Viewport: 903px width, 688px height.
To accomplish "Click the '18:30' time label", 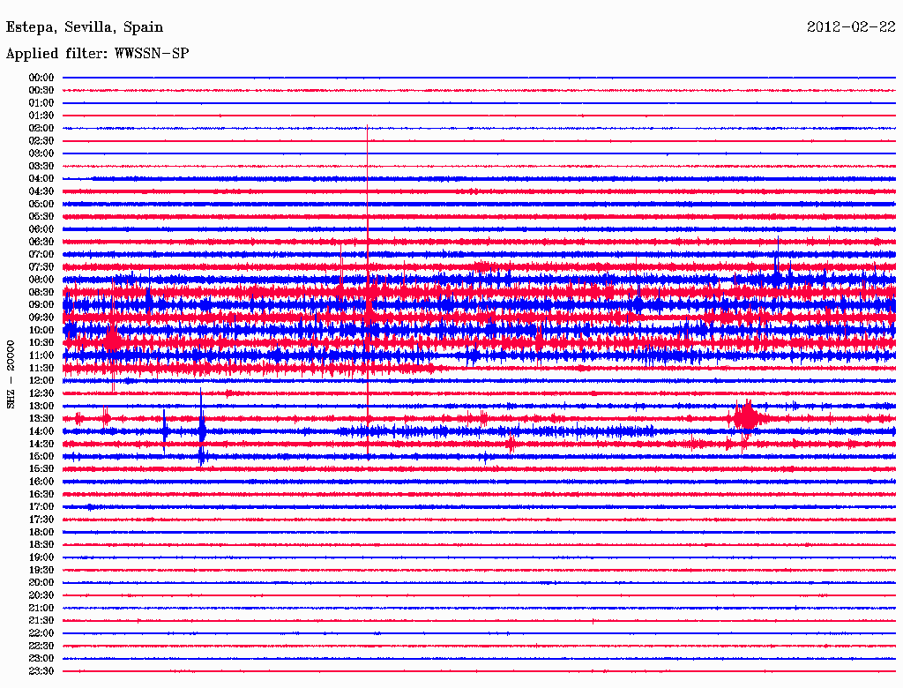I will [41, 544].
